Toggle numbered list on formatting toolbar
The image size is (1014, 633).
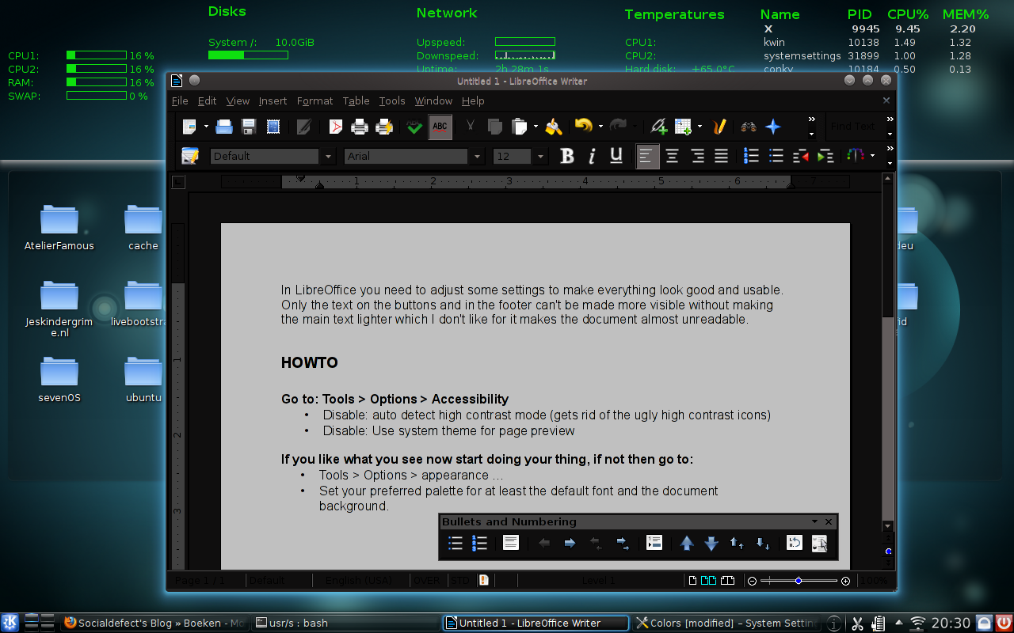[752, 156]
